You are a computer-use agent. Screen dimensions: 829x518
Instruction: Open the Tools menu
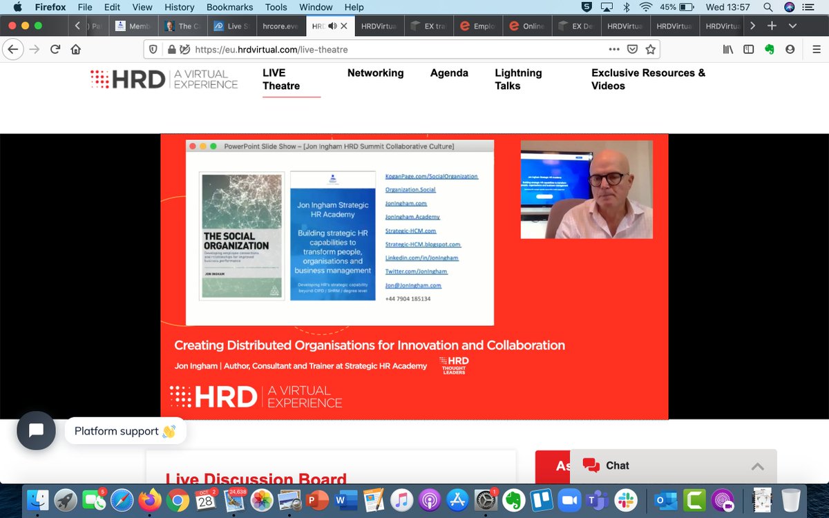coord(276,8)
